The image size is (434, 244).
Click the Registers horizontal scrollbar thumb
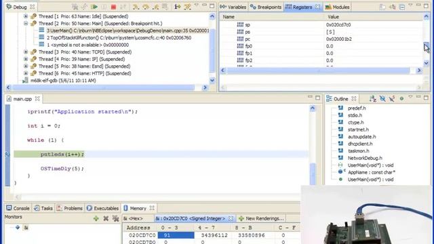[318, 70]
